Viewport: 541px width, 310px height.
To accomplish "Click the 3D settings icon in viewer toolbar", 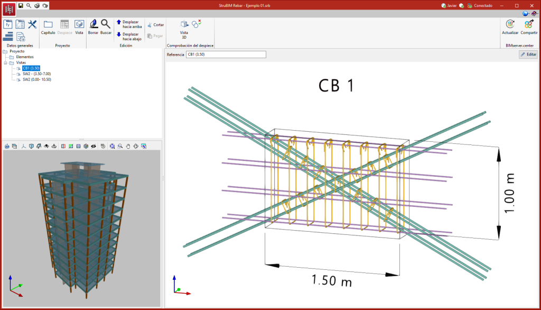I will point(103,146).
